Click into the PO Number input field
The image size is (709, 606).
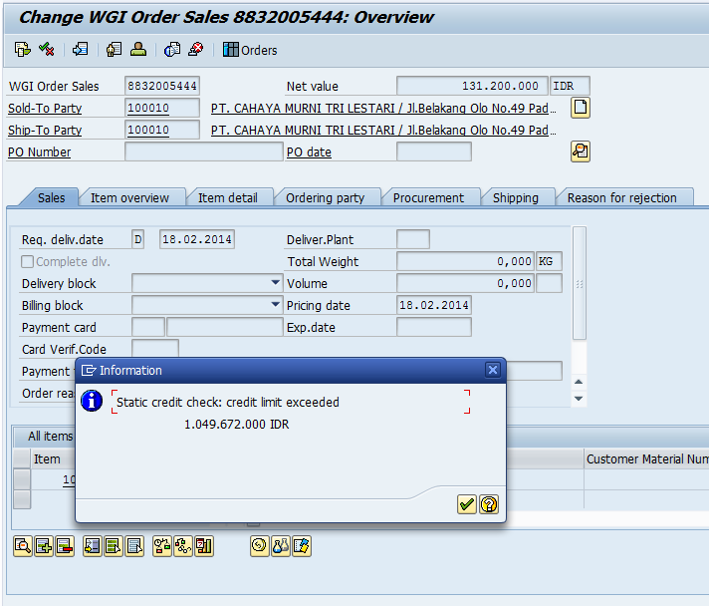[202, 152]
